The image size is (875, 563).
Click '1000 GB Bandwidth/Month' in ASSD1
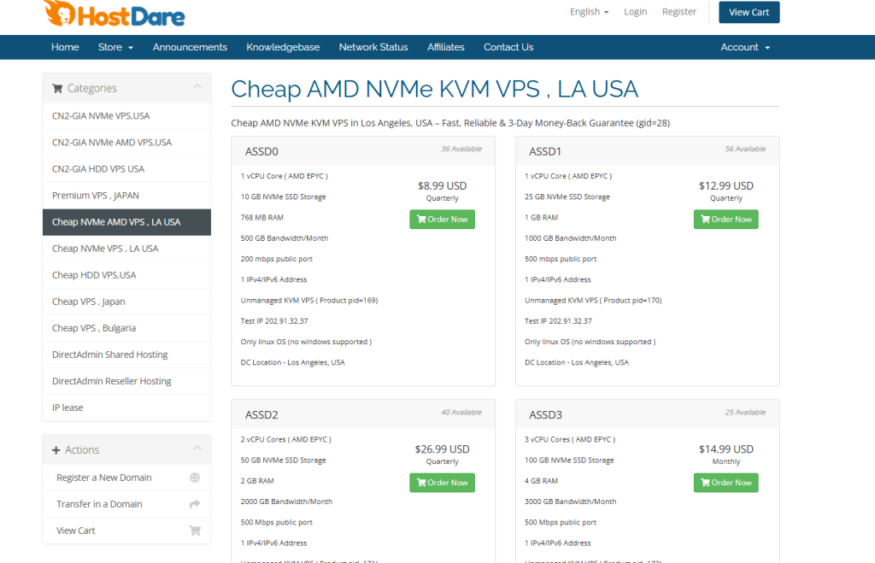[570, 238]
